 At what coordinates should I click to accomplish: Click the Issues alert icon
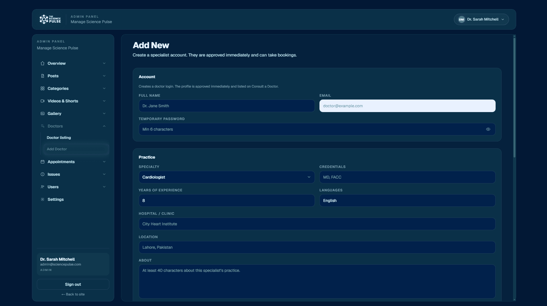43,174
